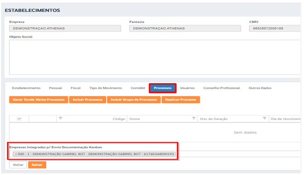304x175 pixels.
Task: Click the Voltar button
Action: tap(18, 165)
